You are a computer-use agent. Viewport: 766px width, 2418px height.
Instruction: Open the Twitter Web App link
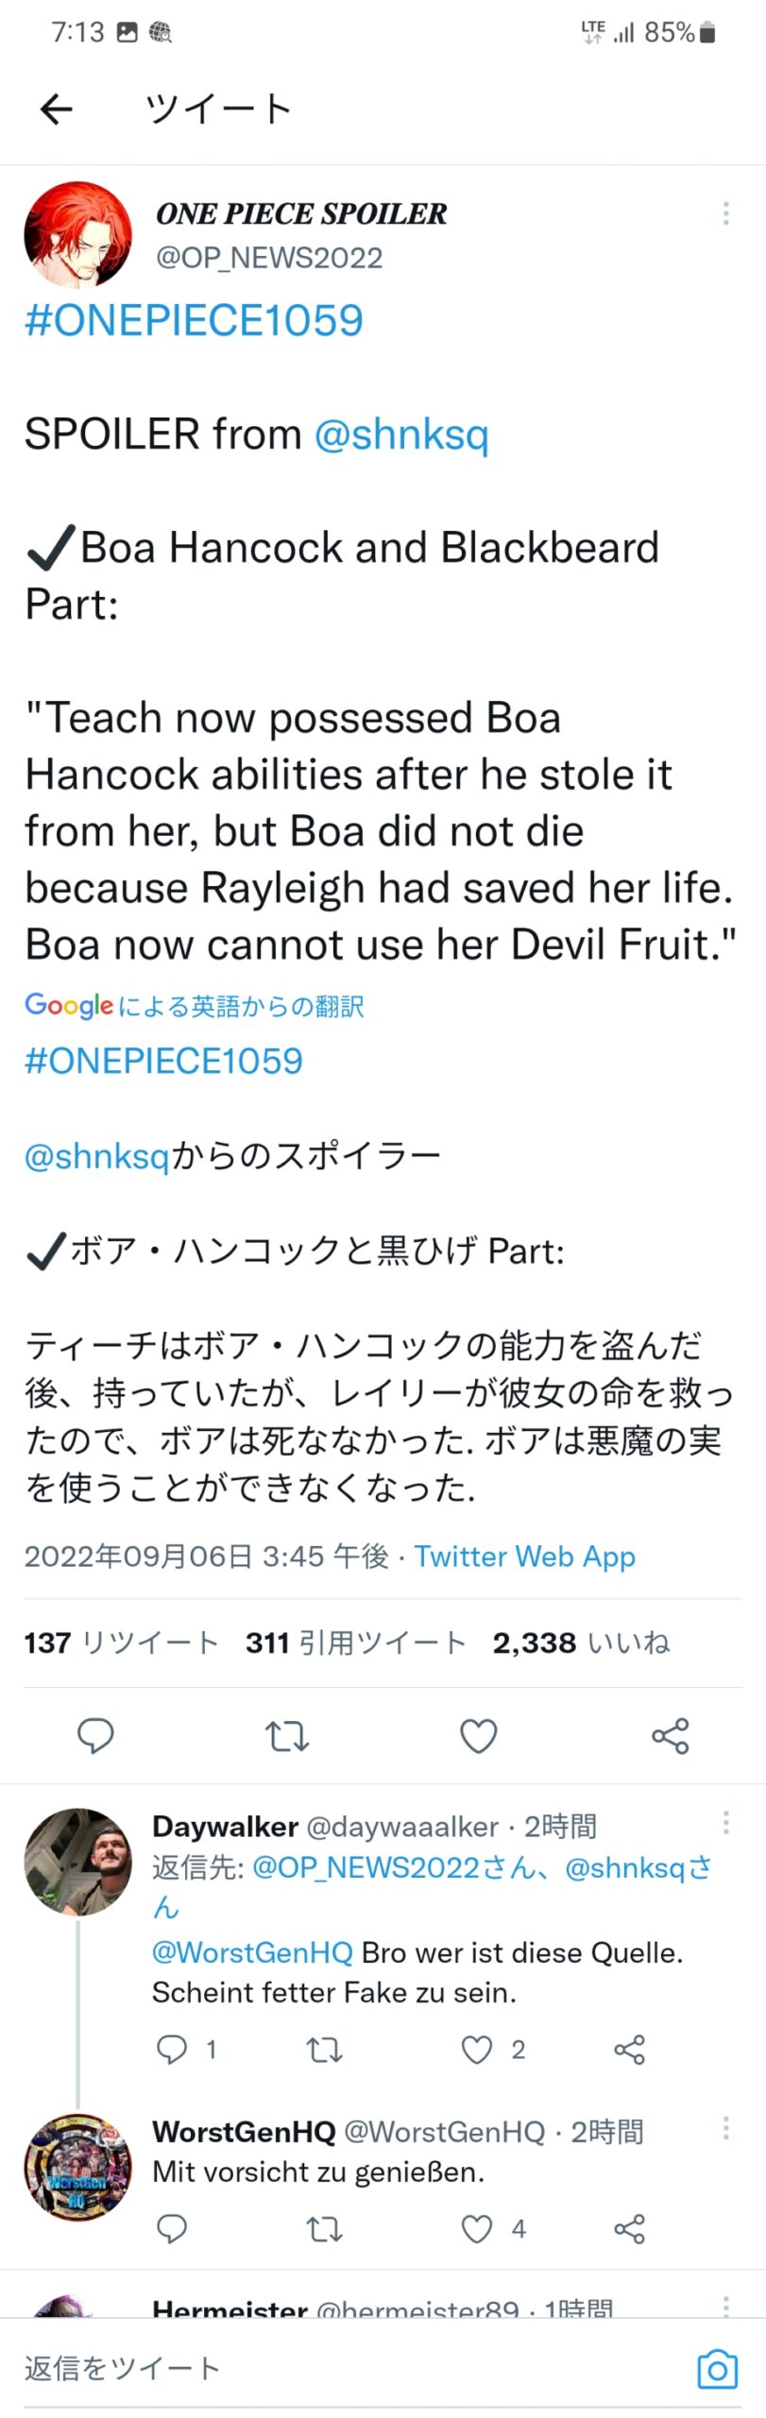(524, 1556)
